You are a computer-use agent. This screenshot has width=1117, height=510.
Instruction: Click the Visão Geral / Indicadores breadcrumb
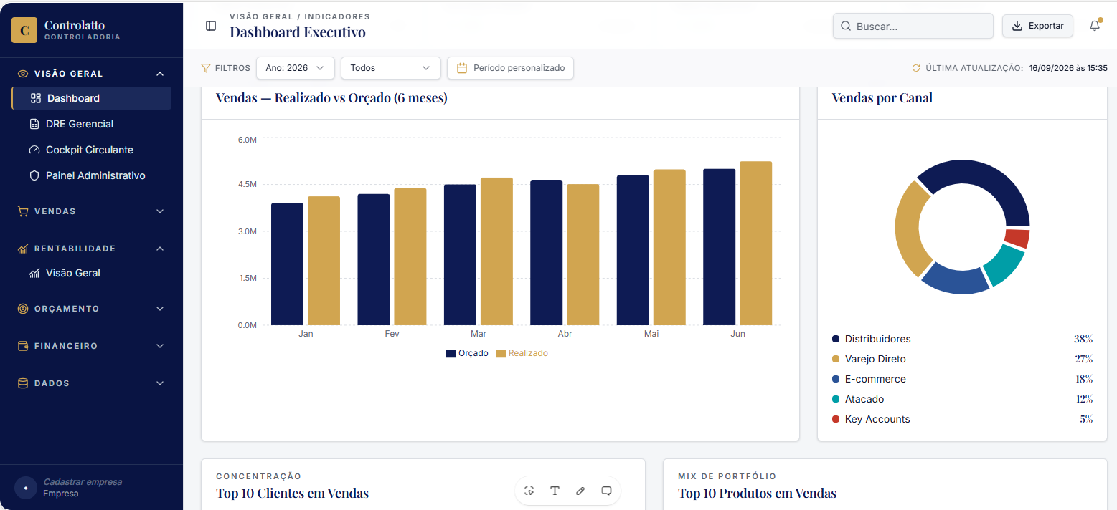point(300,16)
